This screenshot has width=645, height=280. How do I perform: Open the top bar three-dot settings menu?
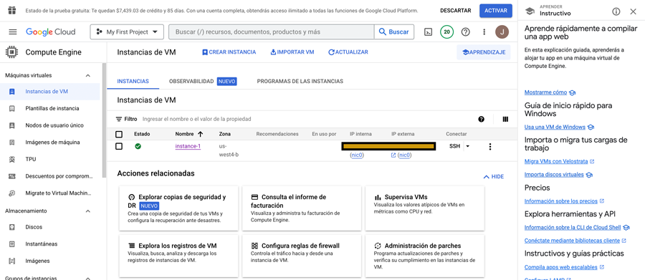[x=484, y=32]
